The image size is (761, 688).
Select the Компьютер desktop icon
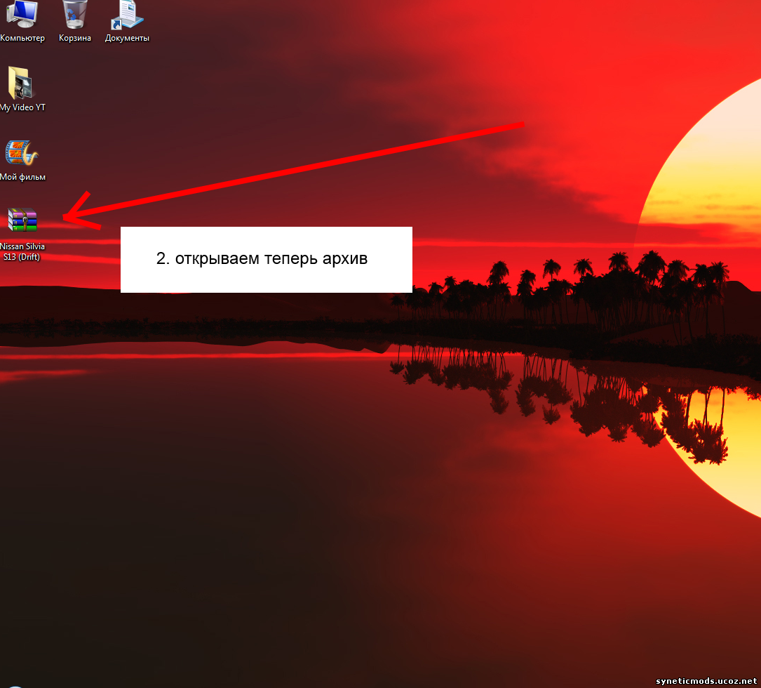pos(22,13)
